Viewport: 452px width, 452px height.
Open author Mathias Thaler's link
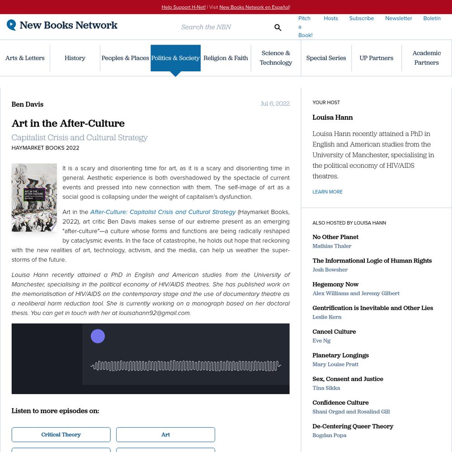[332, 246]
